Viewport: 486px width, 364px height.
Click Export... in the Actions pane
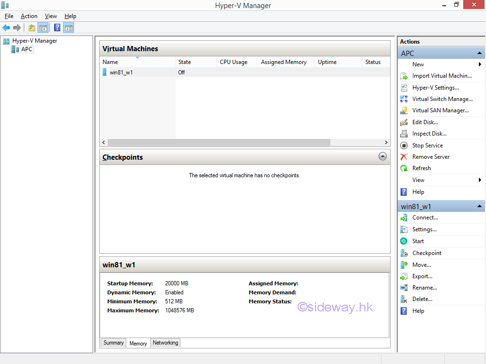click(422, 276)
